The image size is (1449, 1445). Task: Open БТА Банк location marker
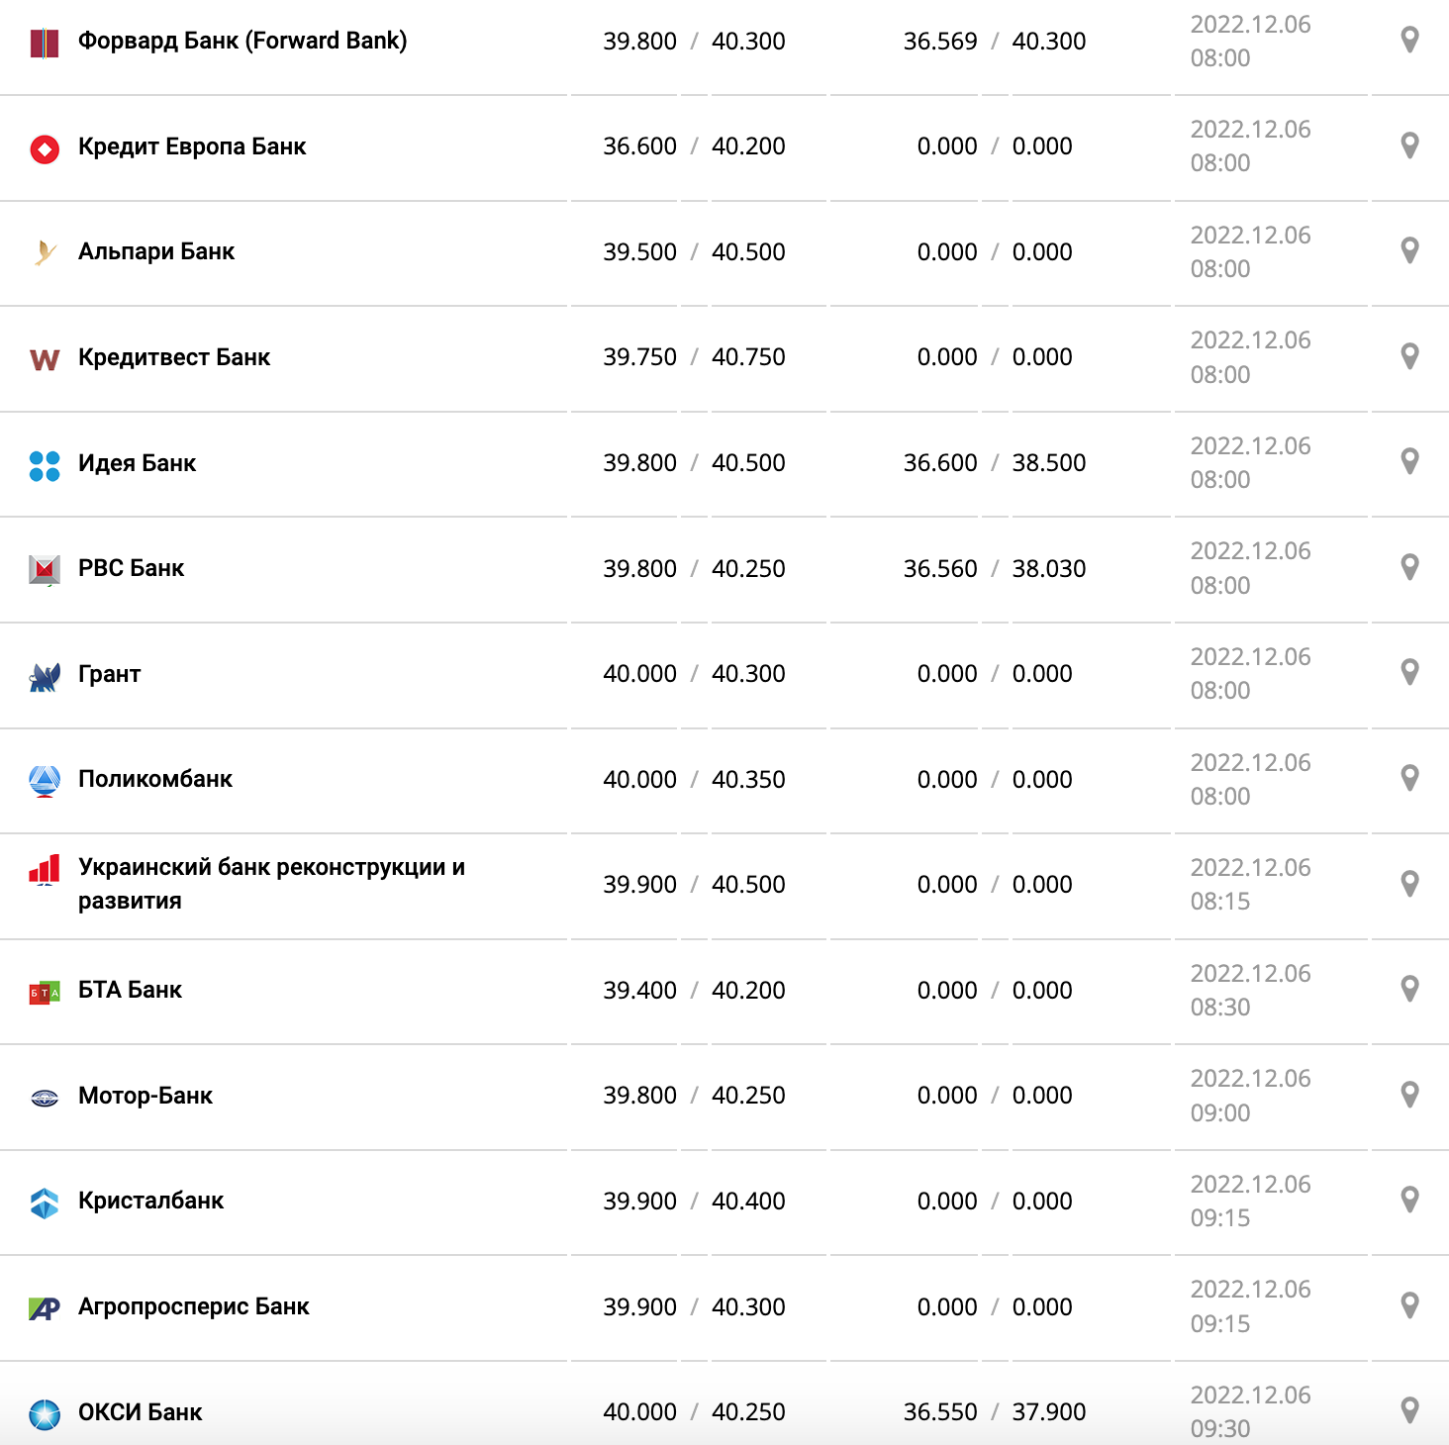tap(1410, 989)
